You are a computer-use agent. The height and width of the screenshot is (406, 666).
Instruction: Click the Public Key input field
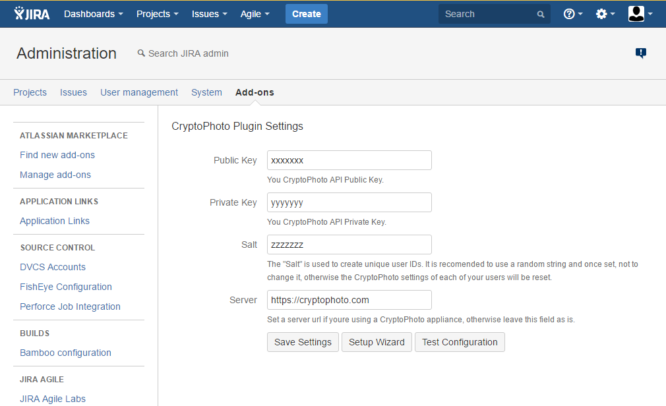(349, 160)
